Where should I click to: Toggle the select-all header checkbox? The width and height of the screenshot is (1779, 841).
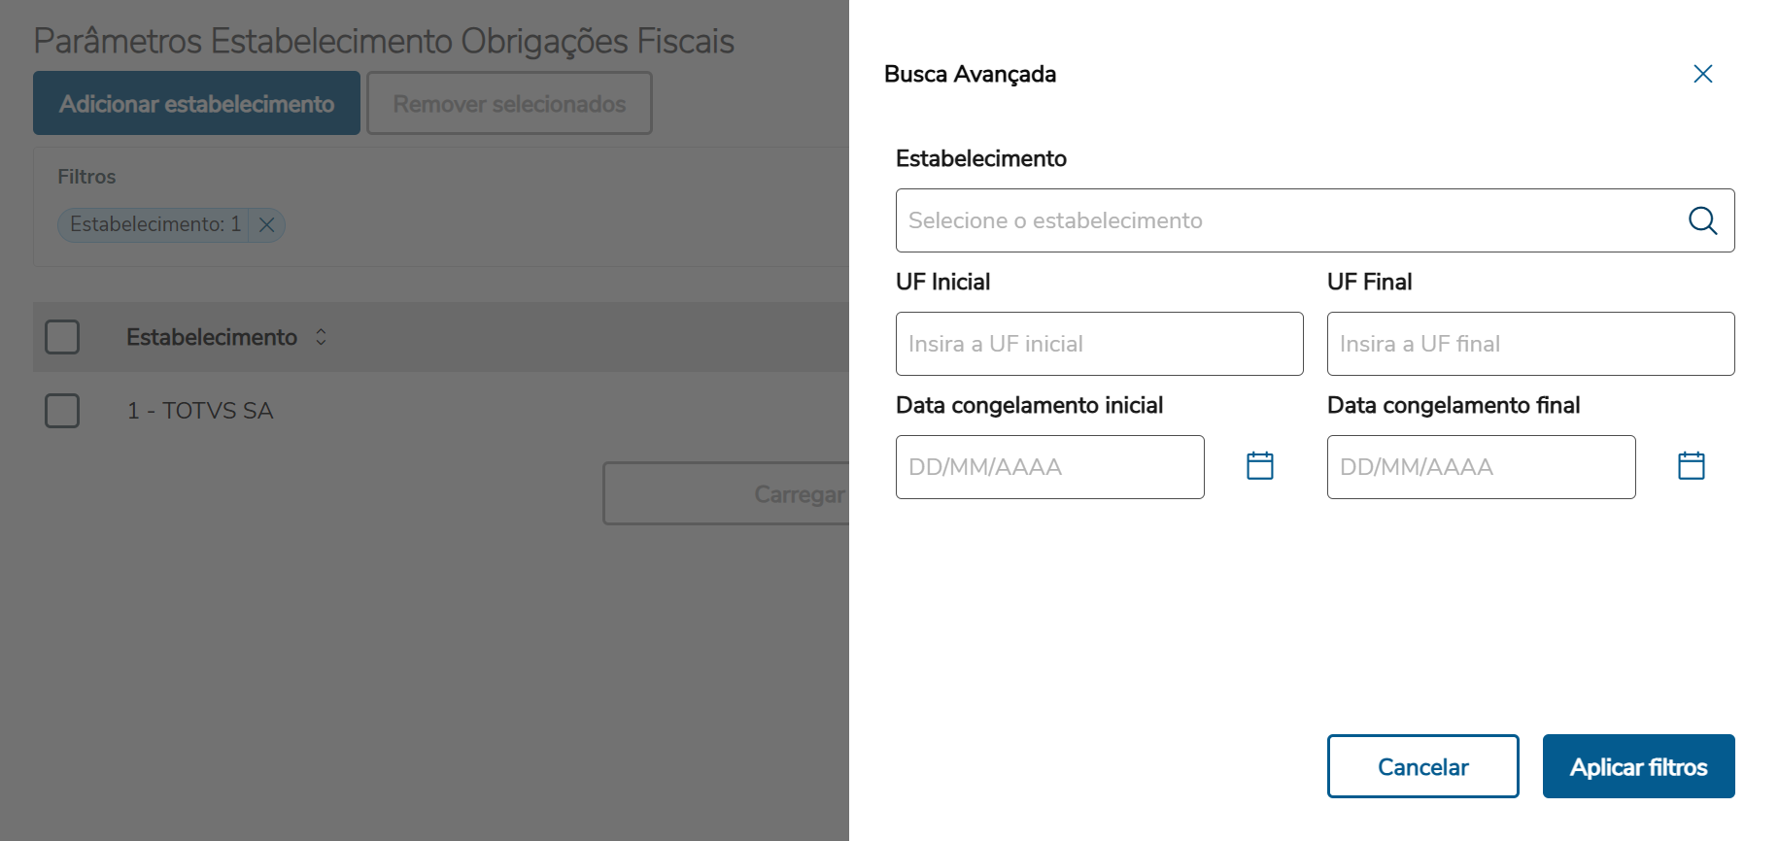click(62, 337)
